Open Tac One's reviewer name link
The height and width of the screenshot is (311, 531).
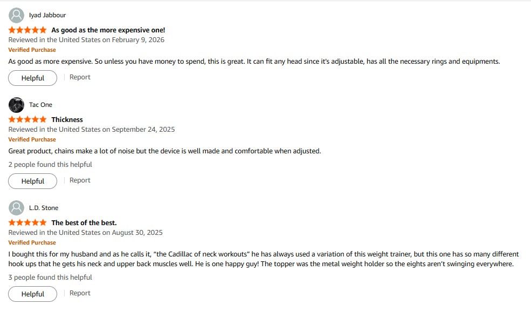pyautogui.click(x=40, y=105)
